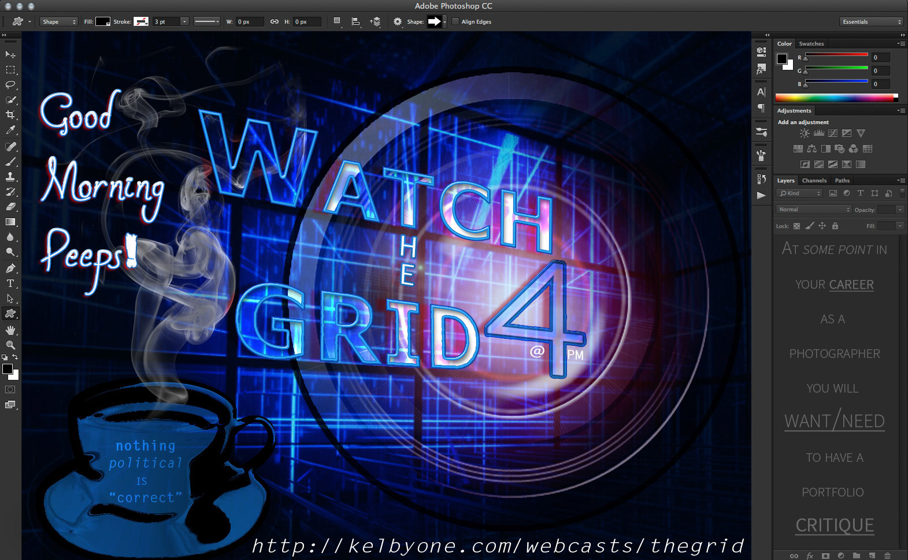Swap foreground and background colors arrow
This screenshot has height=560, width=908.
click(x=16, y=357)
